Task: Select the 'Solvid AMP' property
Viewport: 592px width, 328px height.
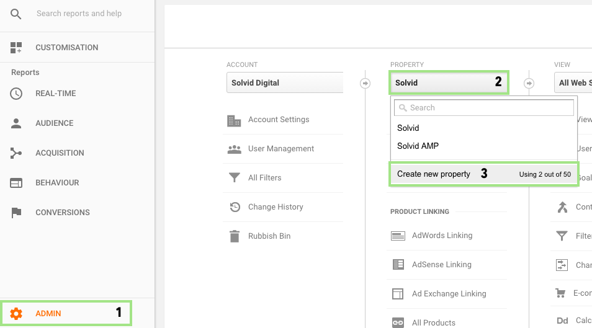Action: coord(418,146)
